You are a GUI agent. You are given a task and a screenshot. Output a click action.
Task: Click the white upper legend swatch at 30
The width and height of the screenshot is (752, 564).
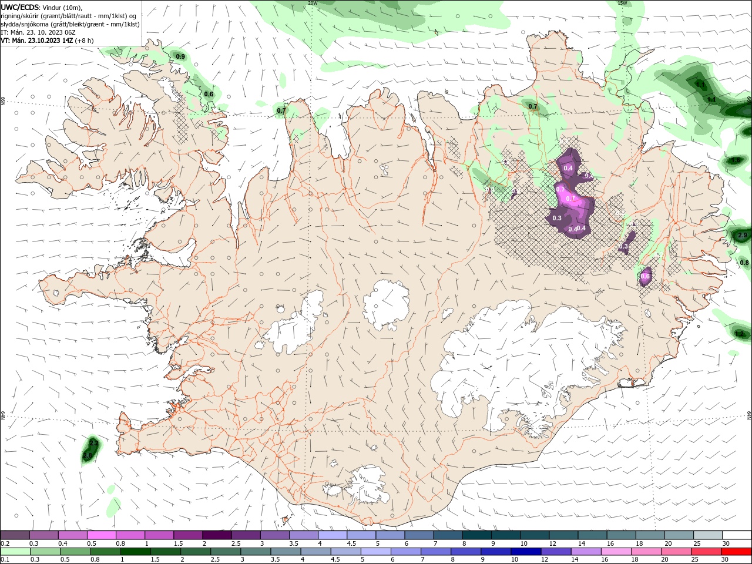pos(737,535)
